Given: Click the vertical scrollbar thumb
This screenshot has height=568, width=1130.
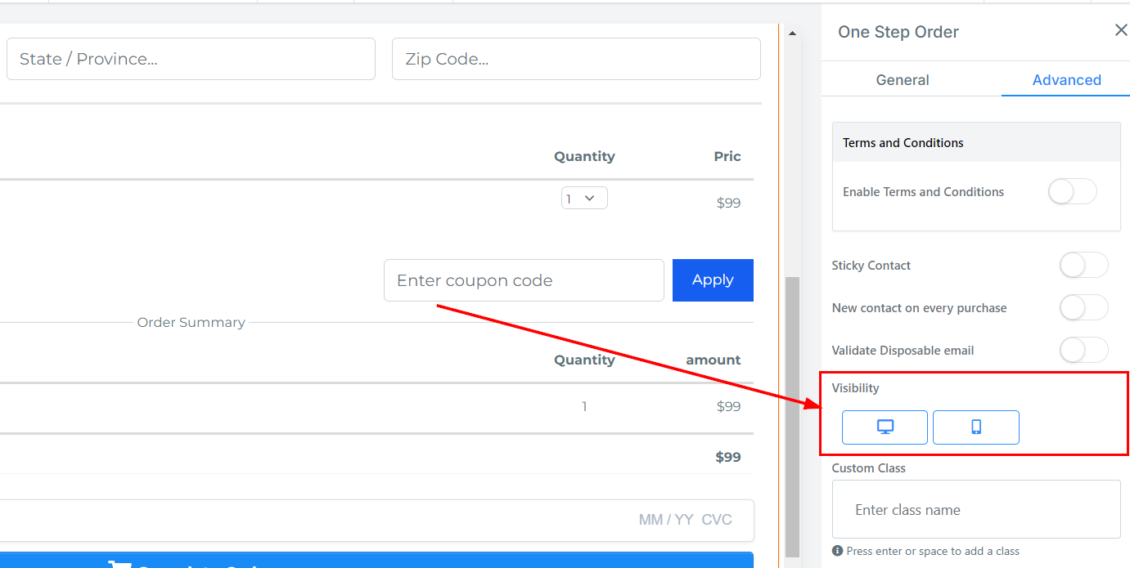Looking at the screenshot, I should point(792,417).
